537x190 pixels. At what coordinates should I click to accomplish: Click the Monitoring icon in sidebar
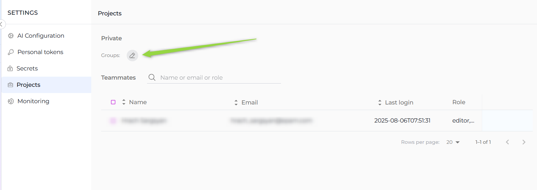click(11, 101)
